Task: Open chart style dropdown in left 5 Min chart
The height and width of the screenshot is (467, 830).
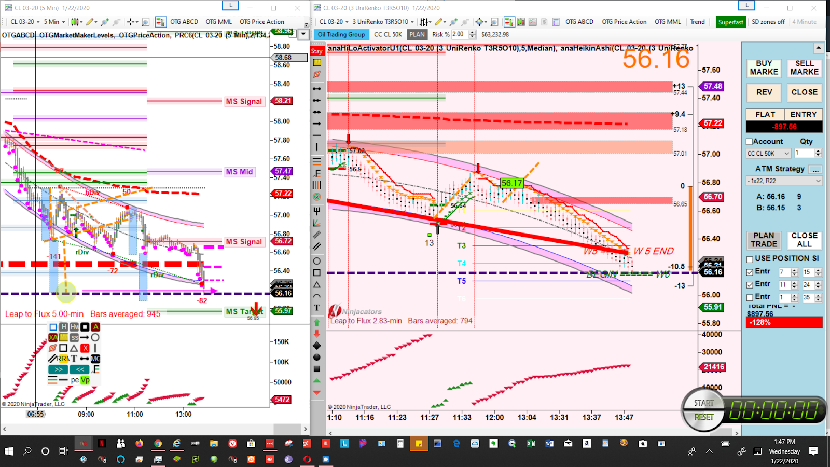Action: 76,22
